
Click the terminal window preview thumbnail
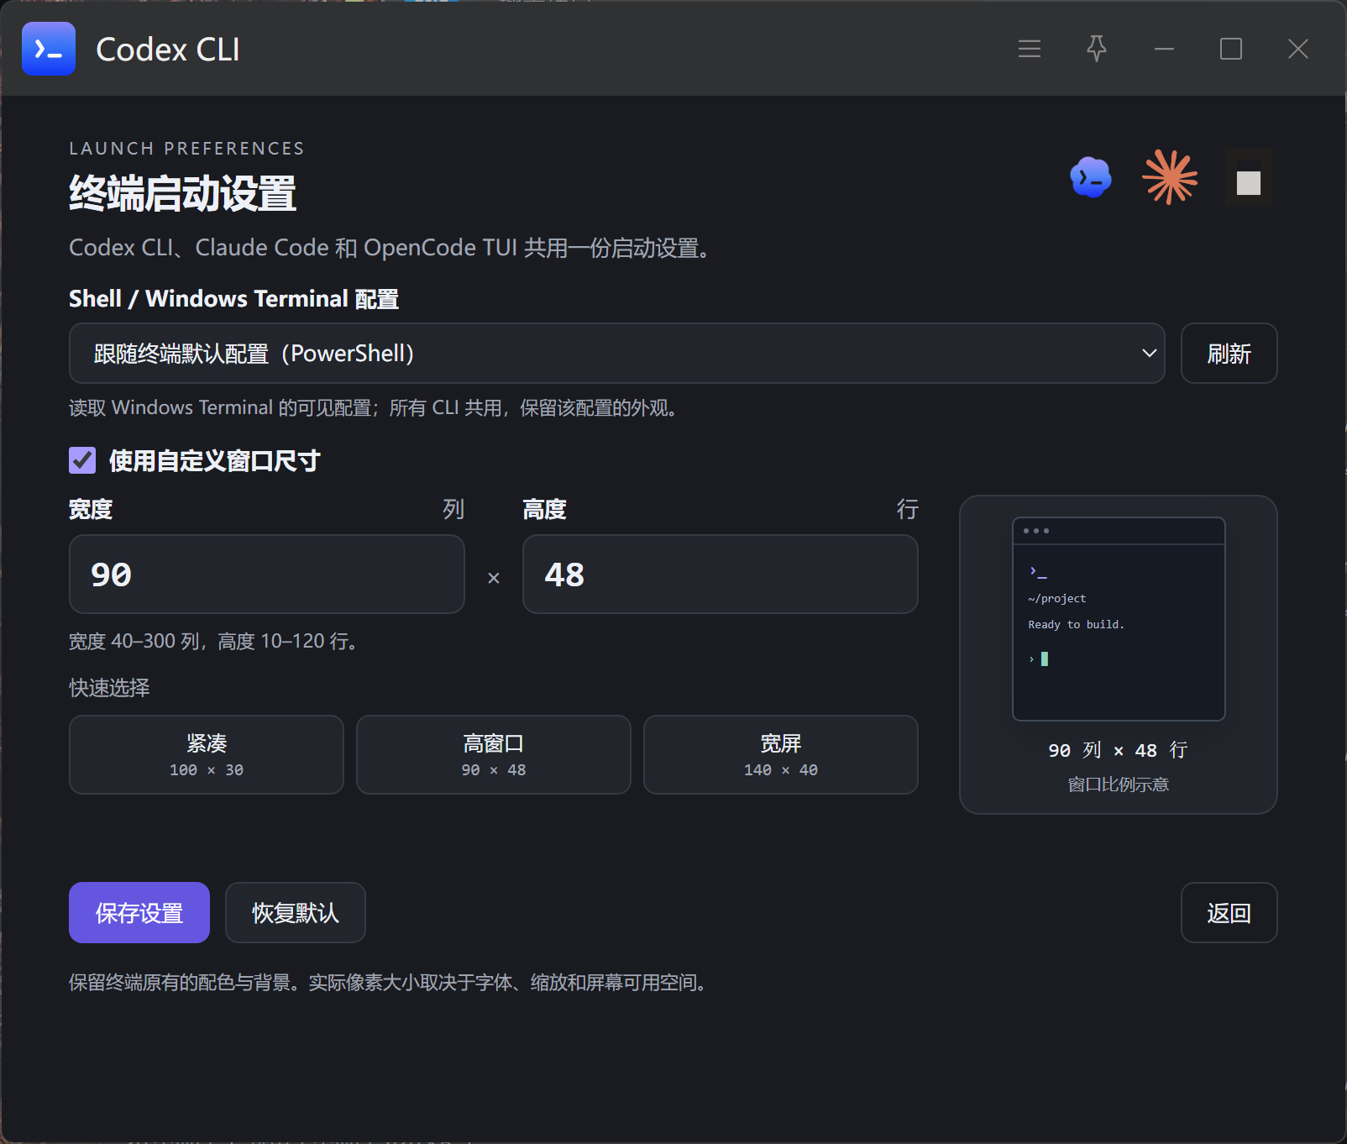pyautogui.click(x=1119, y=619)
